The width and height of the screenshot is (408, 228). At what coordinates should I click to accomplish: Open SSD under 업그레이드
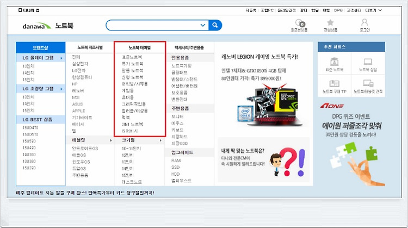pos(175,168)
